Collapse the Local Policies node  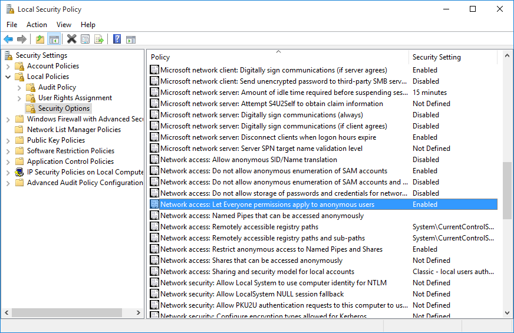[8, 77]
